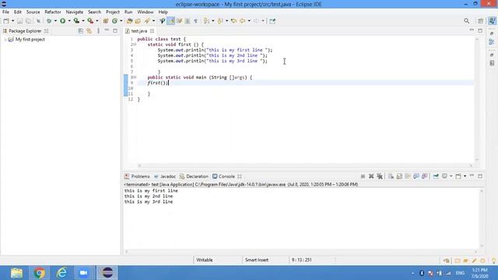Open the Navigate menu
The height and width of the screenshot is (280, 498).
75,12
